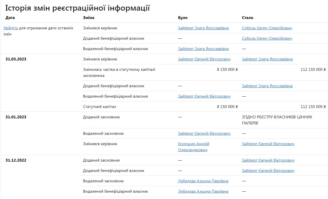
Task: Open Зайферт Євгеній Вікторович in Видалений засновник row
Action: point(204,134)
